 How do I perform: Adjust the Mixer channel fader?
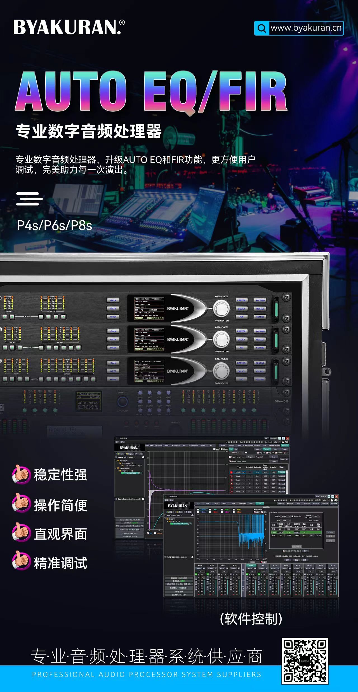pyautogui.click(x=255, y=578)
